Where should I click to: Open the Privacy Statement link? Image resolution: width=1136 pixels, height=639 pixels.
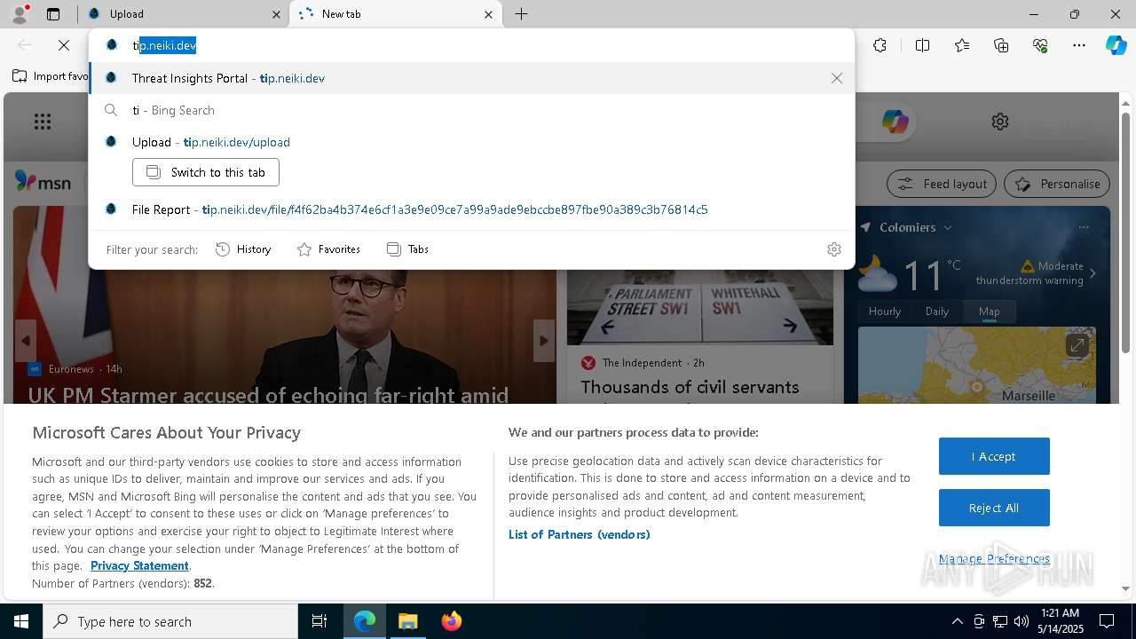139,565
